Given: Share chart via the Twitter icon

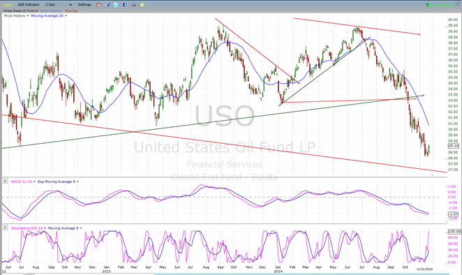Looking at the screenshot, I should (x=116, y=5).
